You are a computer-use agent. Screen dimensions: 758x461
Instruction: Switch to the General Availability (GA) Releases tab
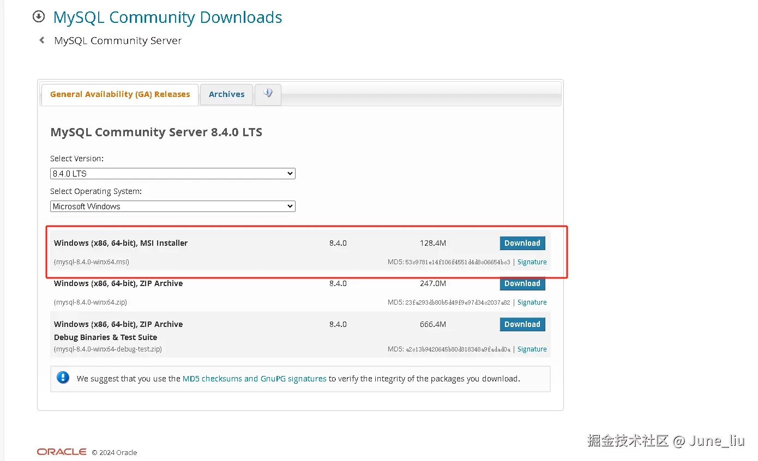(x=120, y=95)
